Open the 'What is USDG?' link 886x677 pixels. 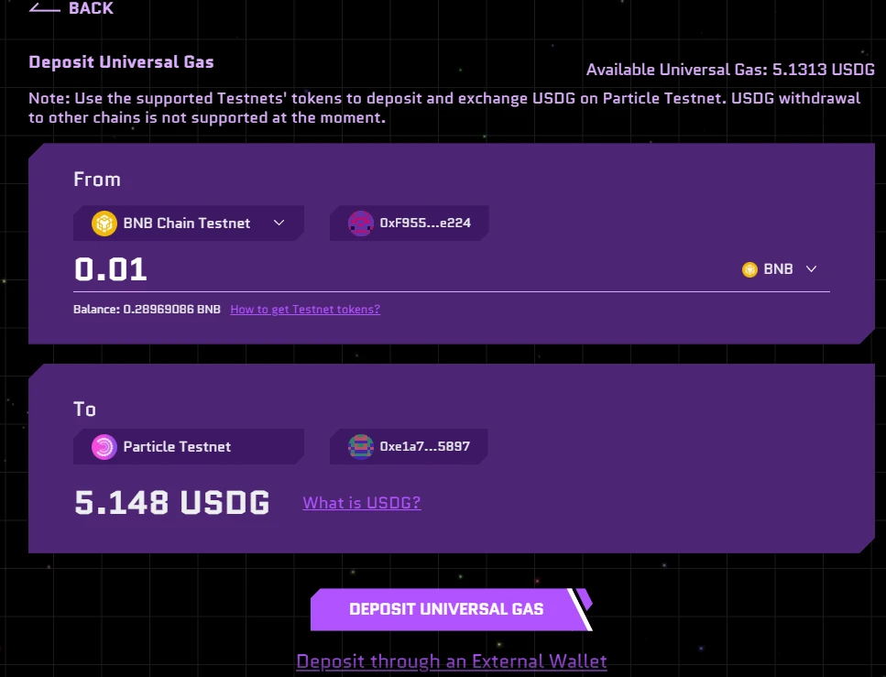coord(362,502)
